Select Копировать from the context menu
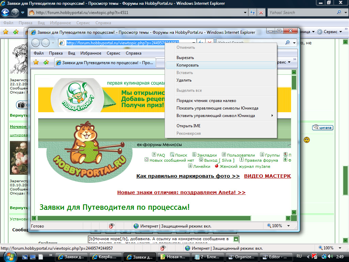The height and width of the screenshot is (262, 349). [187, 65]
